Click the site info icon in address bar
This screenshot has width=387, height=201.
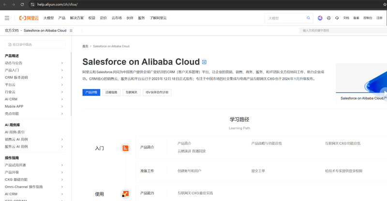[x=32, y=4]
